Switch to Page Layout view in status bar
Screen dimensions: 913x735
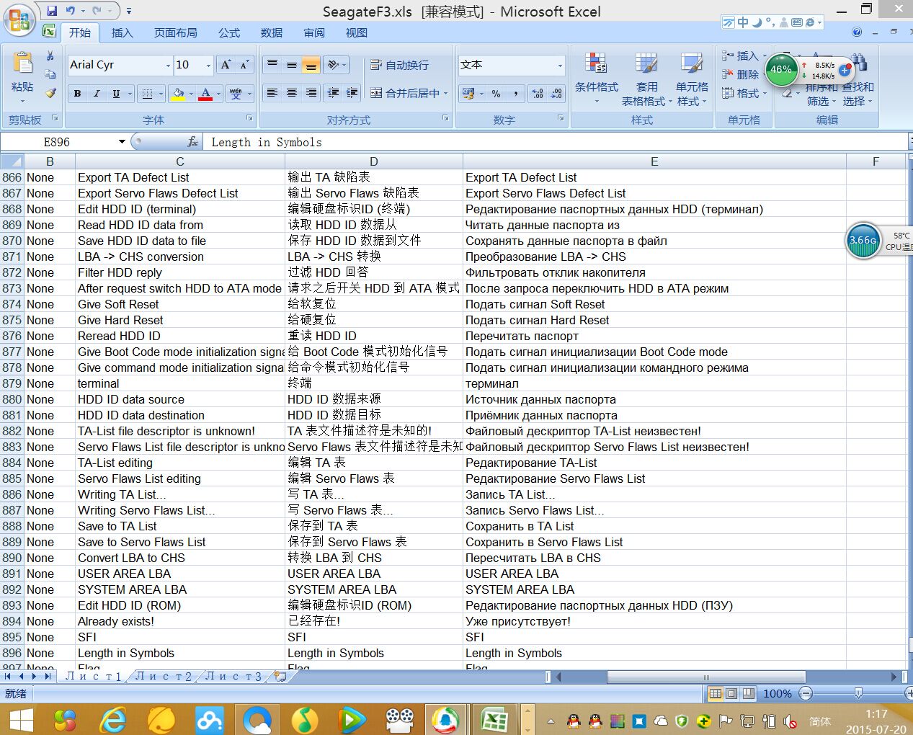(731, 693)
